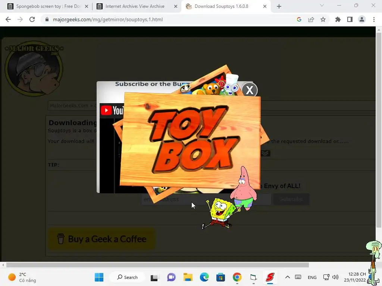Go back to the previous page

8,19
